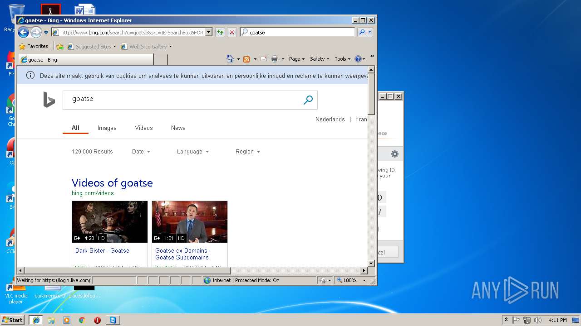Open the Goatse.cx Domains video thumbnail
Image resolution: width=581 pixels, height=326 pixels.
point(190,222)
